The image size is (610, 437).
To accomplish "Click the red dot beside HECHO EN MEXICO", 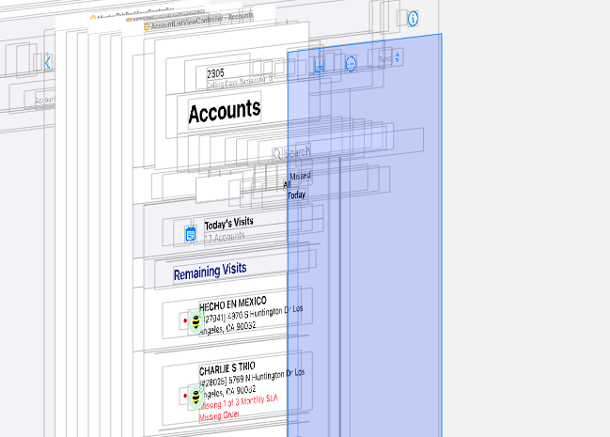I will (185, 320).
